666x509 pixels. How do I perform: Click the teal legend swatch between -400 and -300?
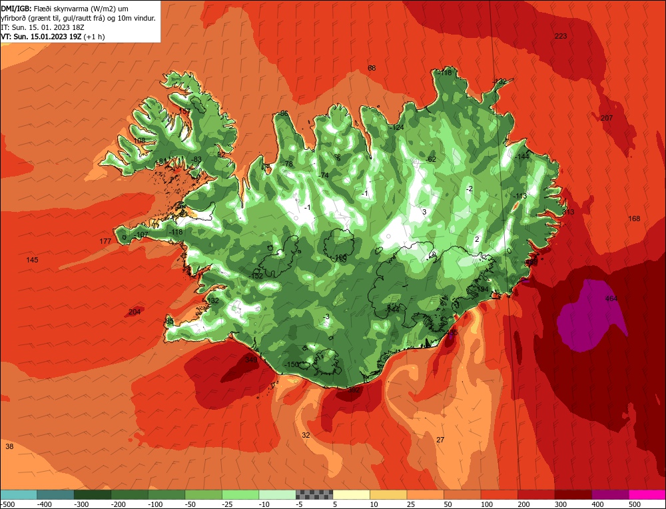tap(56, 494)
